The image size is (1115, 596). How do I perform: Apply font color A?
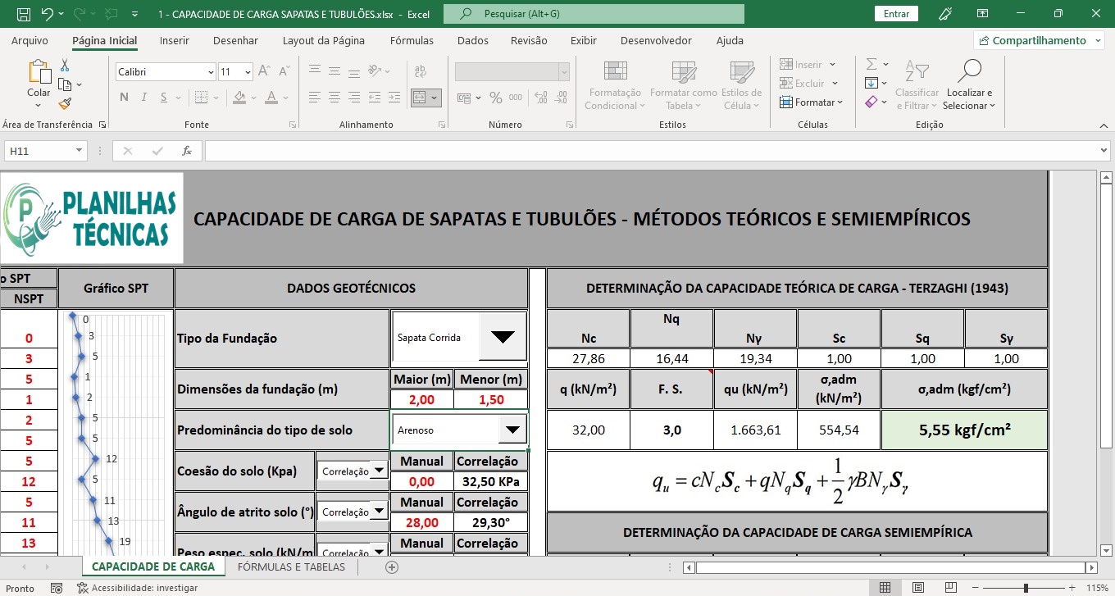[272, 98]
